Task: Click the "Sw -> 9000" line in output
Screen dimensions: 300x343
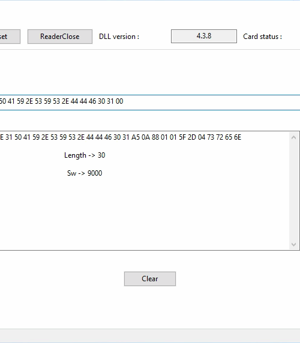Action: click(85, 173)
